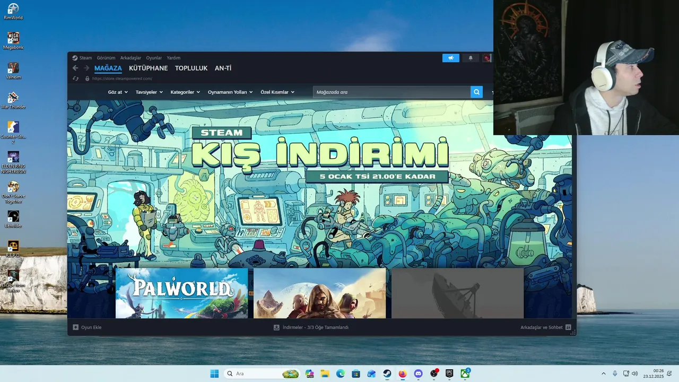The image size is (679, 382).
Task: Select the Don't Starve Together desktop icon
Action: coord(13,192)
